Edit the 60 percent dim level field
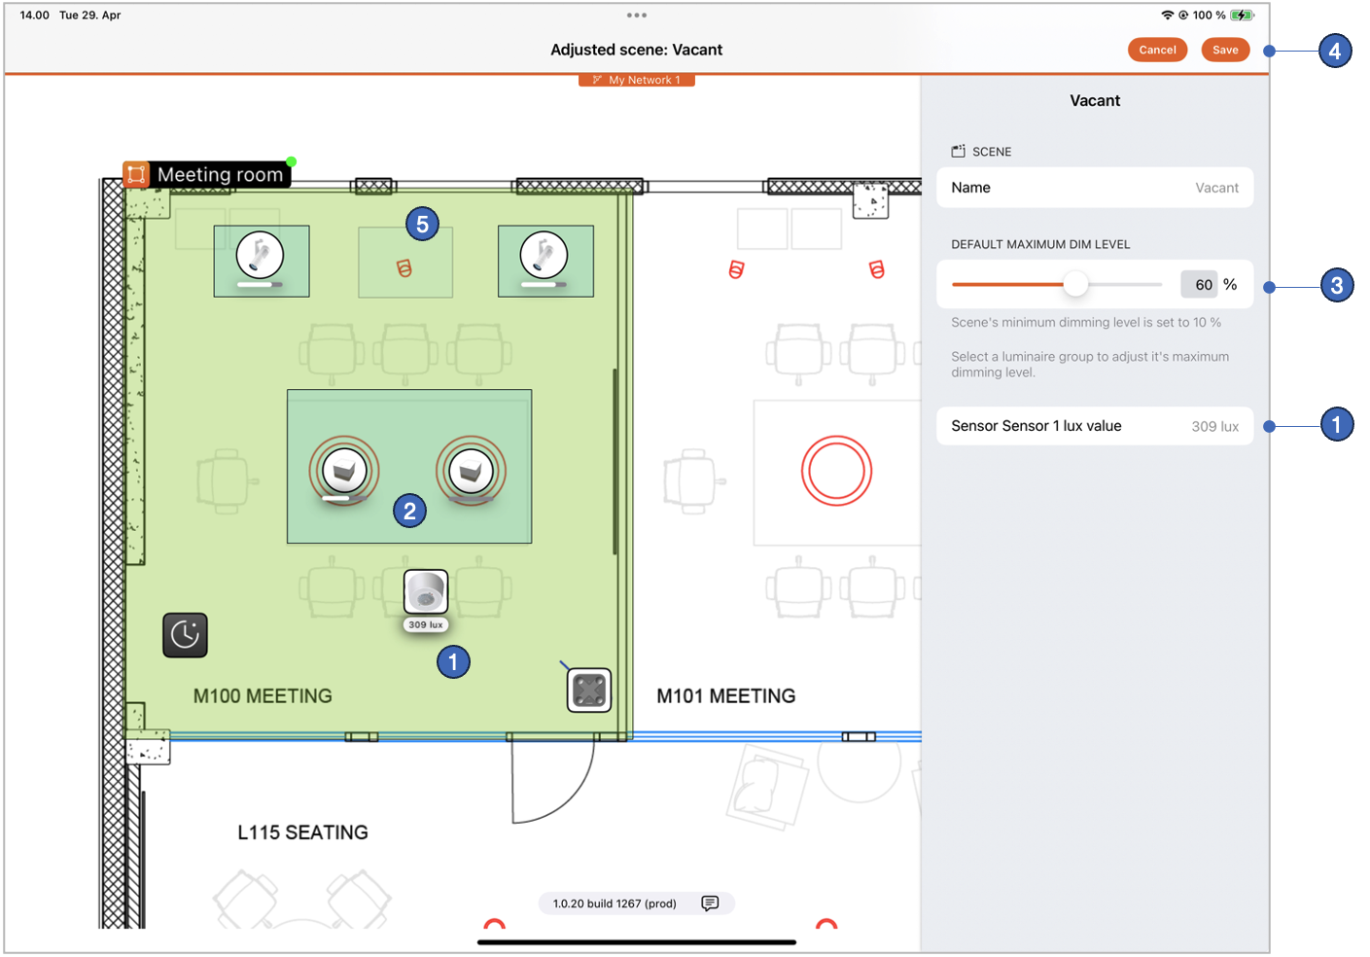Screen dimensions: 1370x957 (1202, 284)
